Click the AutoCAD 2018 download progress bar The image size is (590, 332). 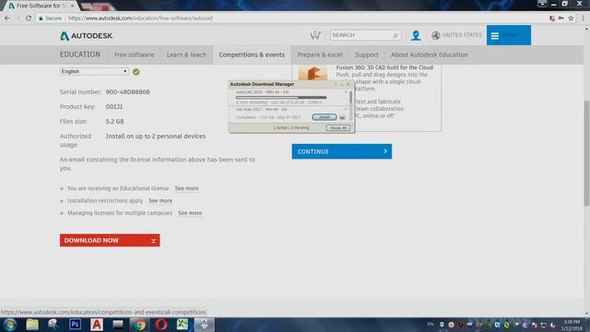pos(281,98)
